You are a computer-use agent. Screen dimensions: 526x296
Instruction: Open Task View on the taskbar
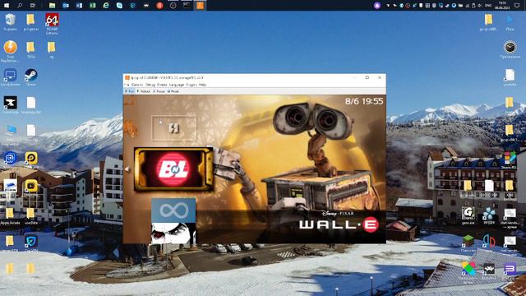(33, 6)
